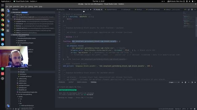Image resolution: width=197 pixels, height=110 pixels.
Task: Open the Edit menu
Action: click(x=10, y=6)
